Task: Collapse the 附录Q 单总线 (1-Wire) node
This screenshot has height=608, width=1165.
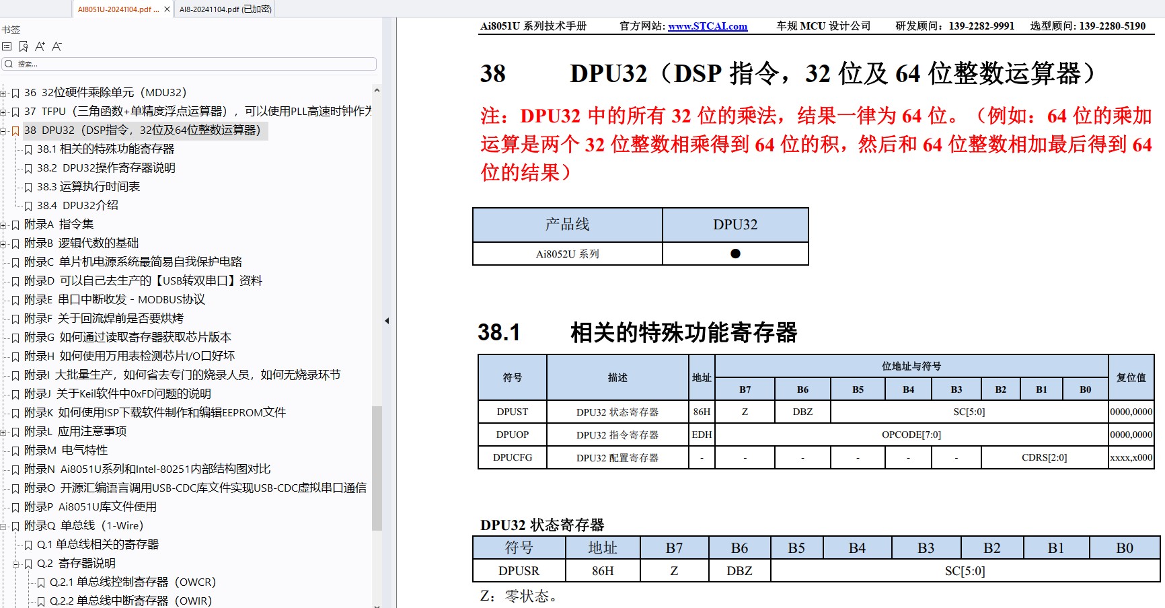Action: 3,527
